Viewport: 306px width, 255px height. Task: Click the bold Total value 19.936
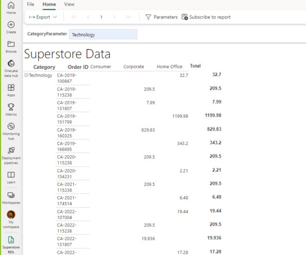[214, 238]
